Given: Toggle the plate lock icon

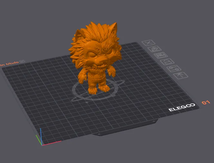Looking at the screenshot, I should pyautogui.click(x=167, y=62).
